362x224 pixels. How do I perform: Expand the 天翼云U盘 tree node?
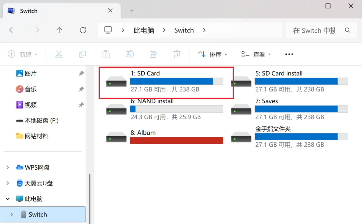pos(8,183)
